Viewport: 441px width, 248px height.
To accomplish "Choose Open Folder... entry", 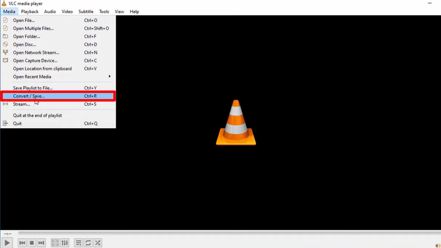I will tap(58, 36).
